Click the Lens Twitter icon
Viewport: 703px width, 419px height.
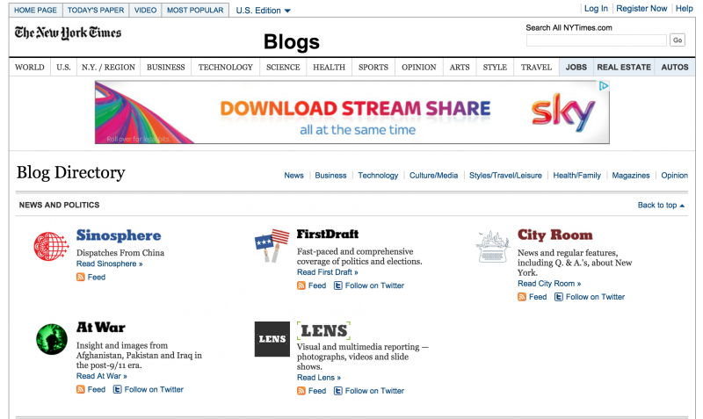coord(338,391)
